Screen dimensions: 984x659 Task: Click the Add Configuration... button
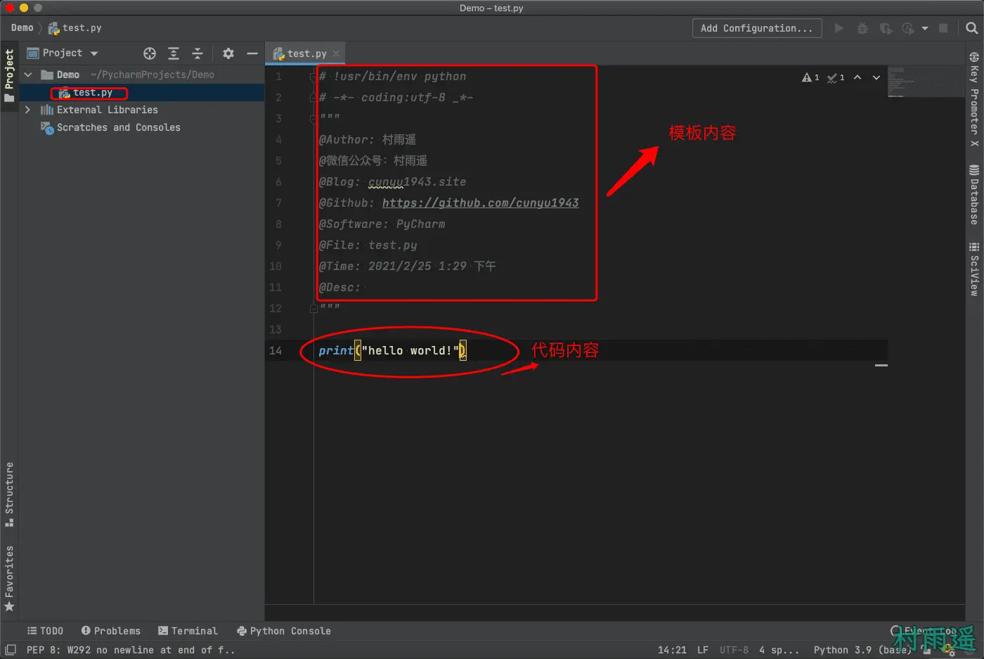point(756,28)
